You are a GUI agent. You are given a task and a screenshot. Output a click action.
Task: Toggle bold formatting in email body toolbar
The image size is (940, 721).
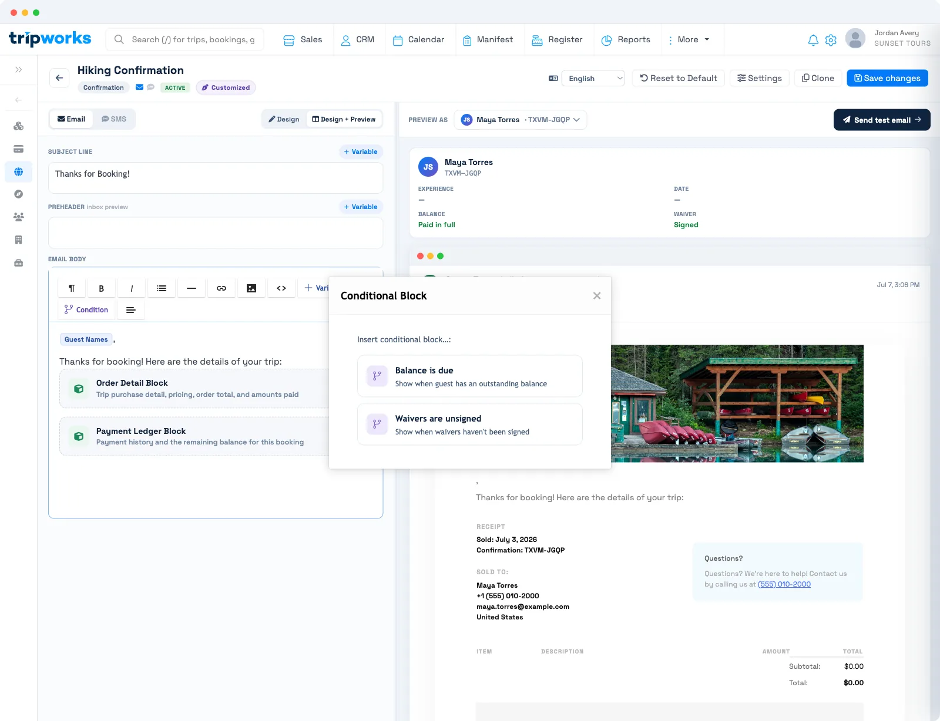tap(102, 288)
